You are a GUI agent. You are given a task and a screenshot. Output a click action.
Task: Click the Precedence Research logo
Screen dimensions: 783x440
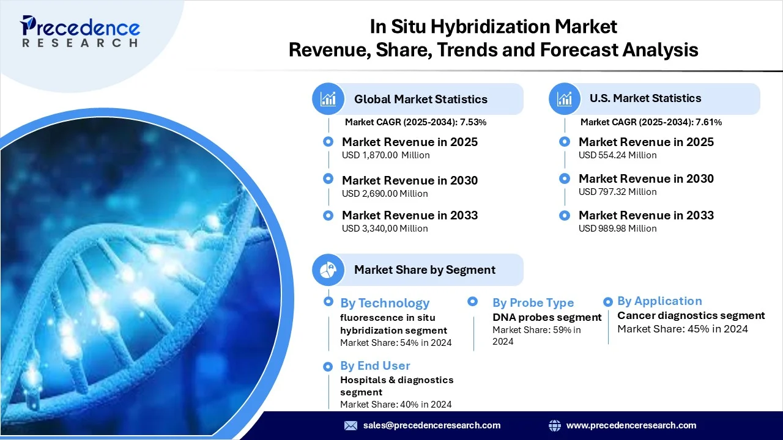click(x=80, y=32)
